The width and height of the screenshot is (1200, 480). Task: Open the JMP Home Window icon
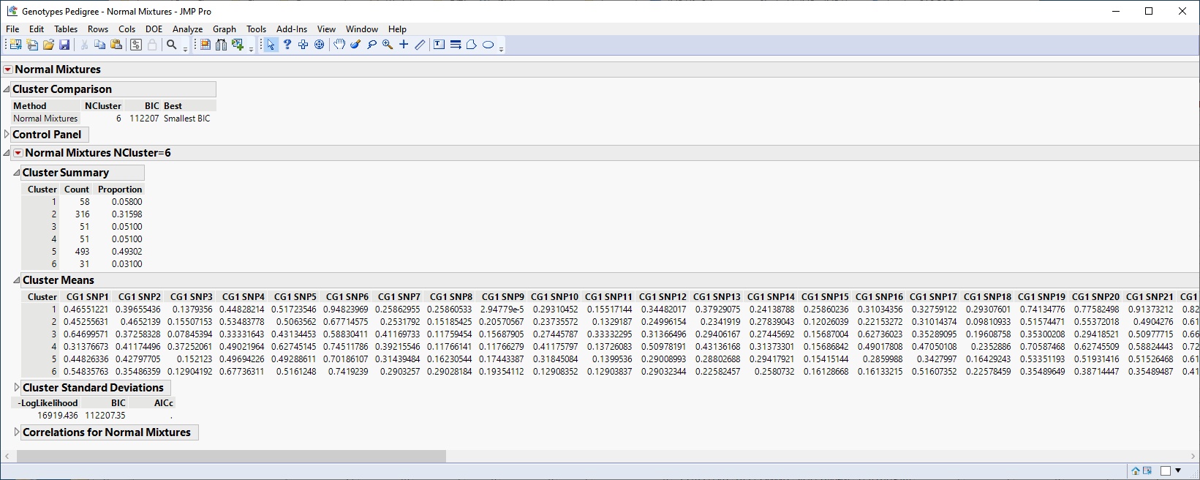tap(1136, 470)
